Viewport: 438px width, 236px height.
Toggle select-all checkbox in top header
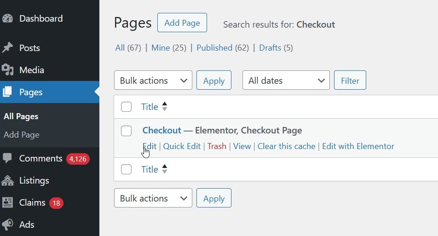126,107
